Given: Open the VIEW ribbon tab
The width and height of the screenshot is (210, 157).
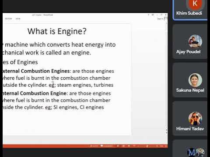Looking at the screenshot, I should pyautogui.click(x=18, y=19).
